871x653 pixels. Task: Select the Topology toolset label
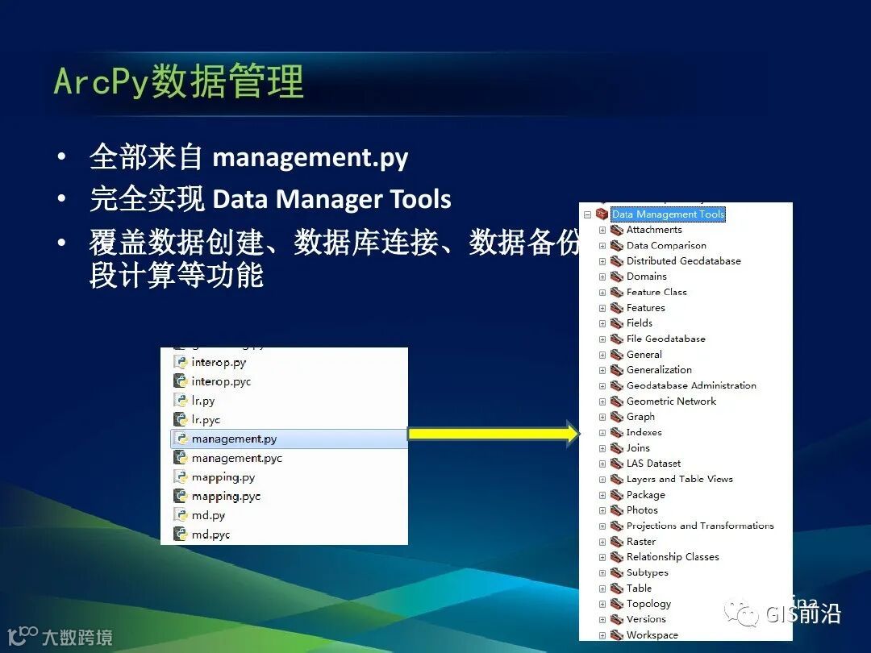648,604
